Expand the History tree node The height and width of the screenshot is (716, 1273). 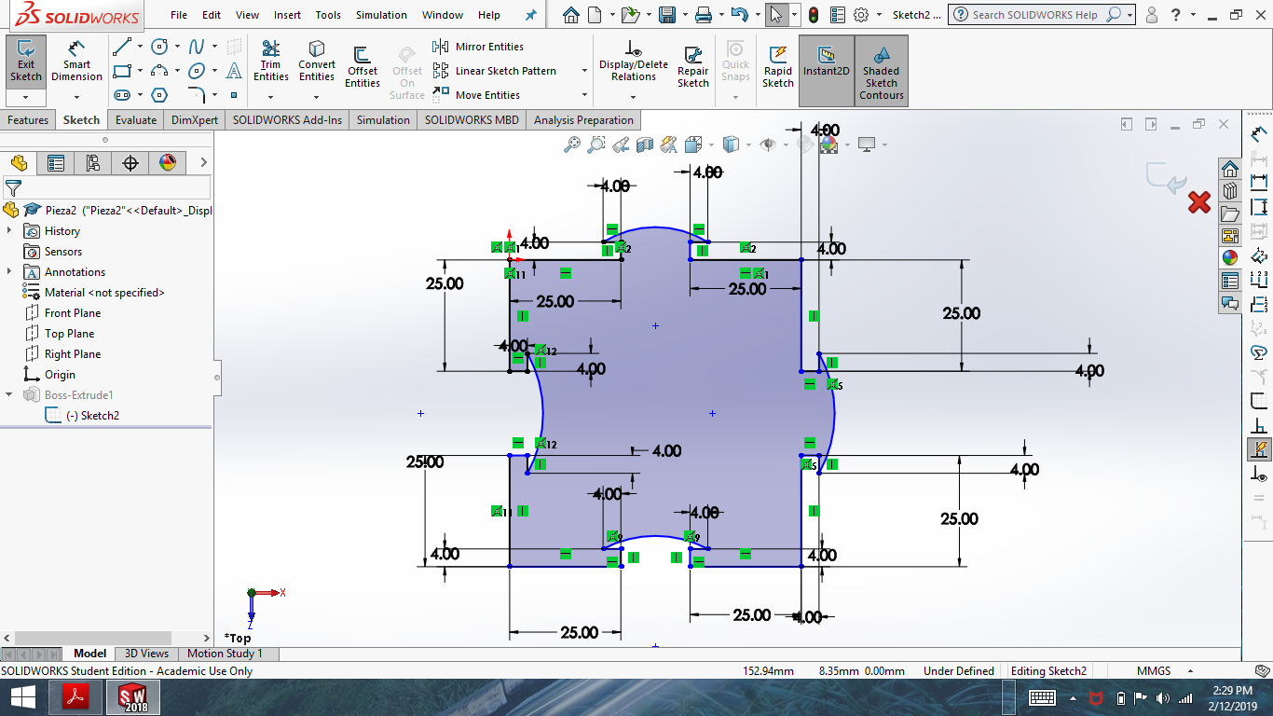(9, 231)
